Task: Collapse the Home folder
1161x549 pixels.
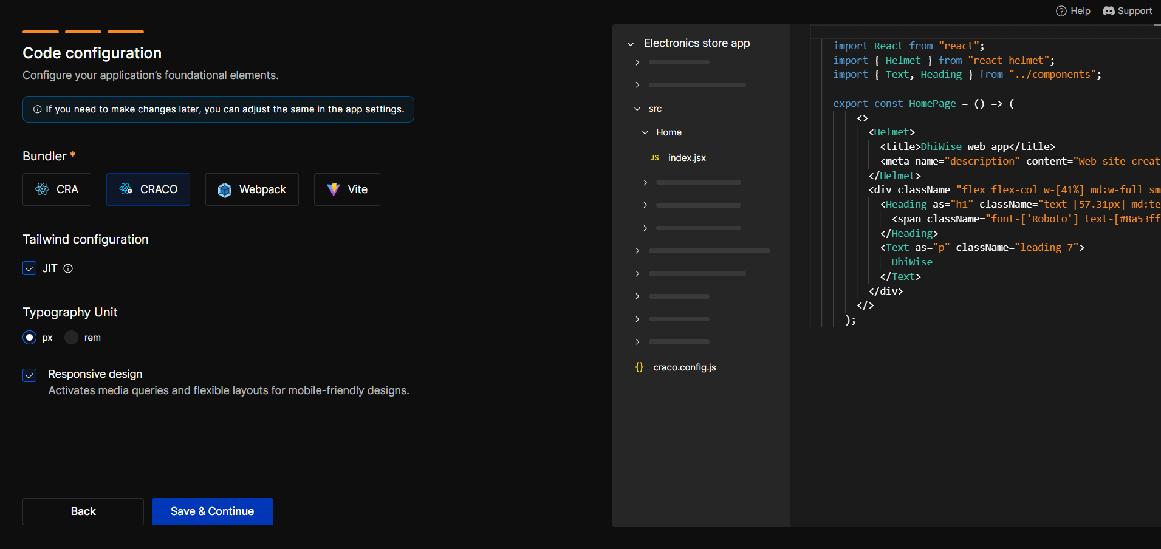Action: point(645,132)
